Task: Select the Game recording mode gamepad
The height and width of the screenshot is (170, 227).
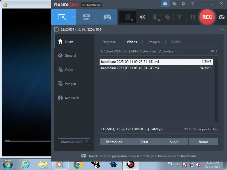Action: tap(107, 17)
